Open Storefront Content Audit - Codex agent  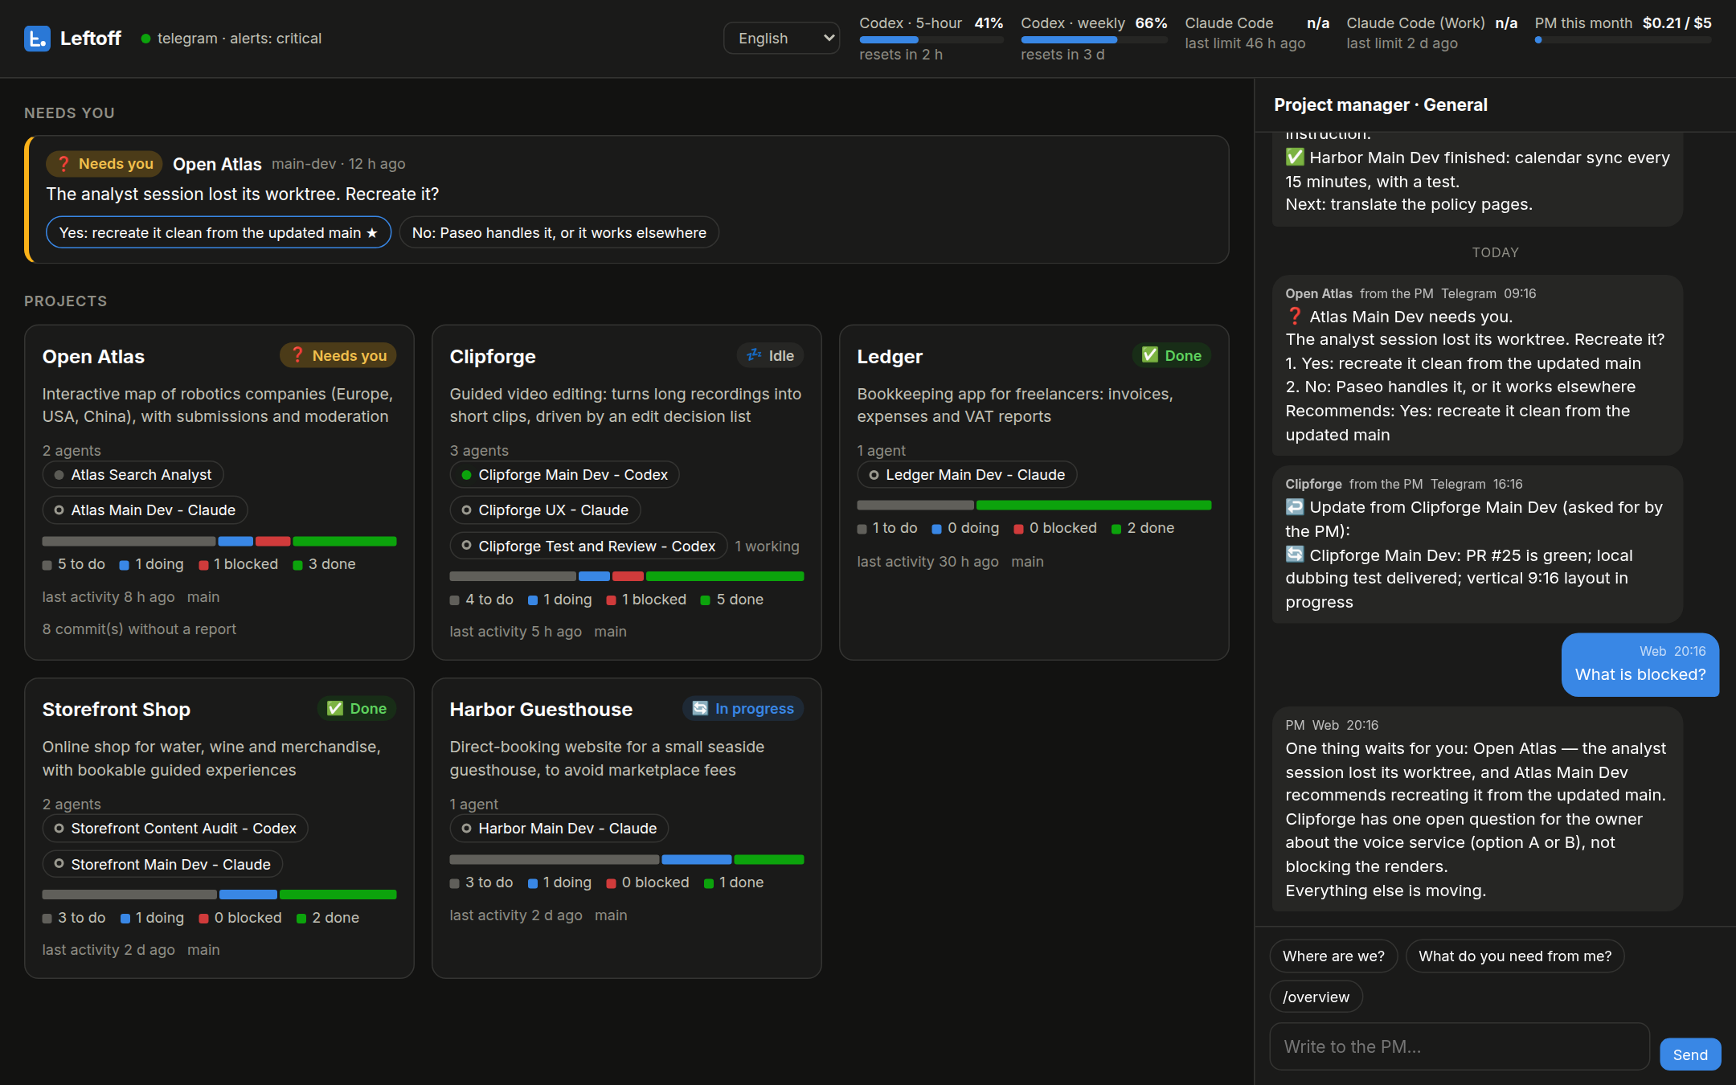click(x=175, y=828)
